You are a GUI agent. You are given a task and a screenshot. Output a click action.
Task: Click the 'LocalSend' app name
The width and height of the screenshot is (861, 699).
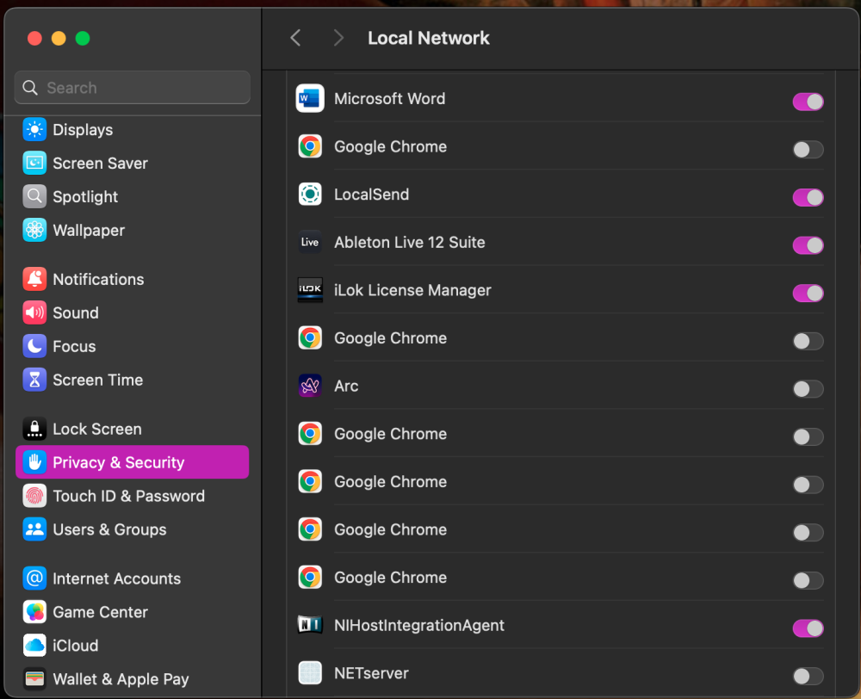click(x=371, y=195)
